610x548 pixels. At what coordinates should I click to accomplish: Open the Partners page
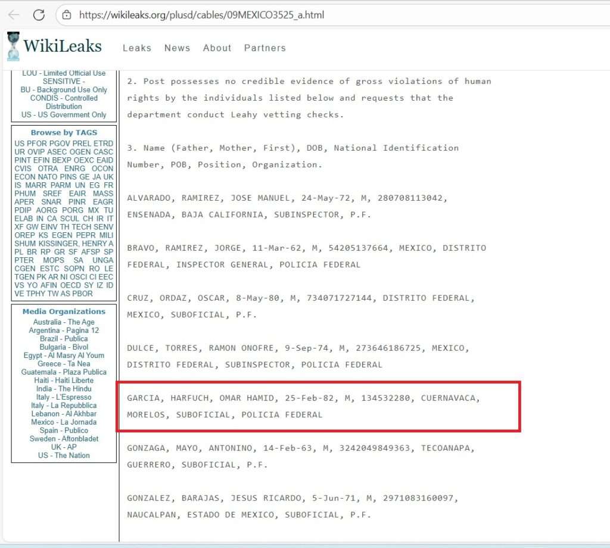[264, 48]
